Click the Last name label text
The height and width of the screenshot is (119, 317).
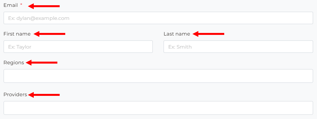tap(177, 34)
